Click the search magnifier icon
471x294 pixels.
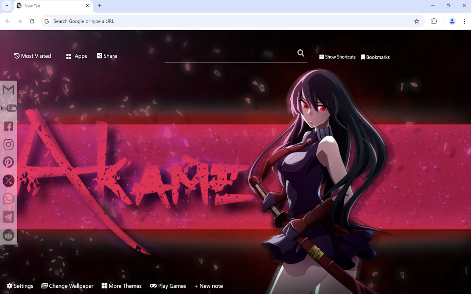click(301, 53)
